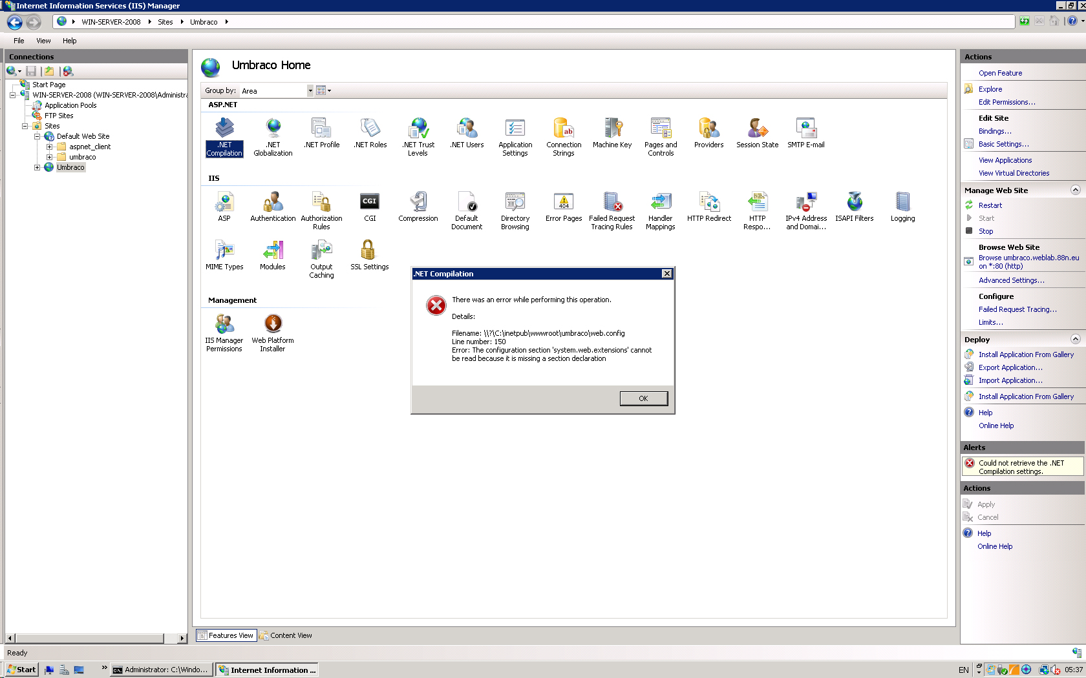Open the .NET Compilation feature icon
The width and height of the screenshot is (1086, 678).
click(x=224, y=137)
